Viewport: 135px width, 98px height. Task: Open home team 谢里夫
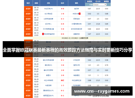[x=48, y=75]
